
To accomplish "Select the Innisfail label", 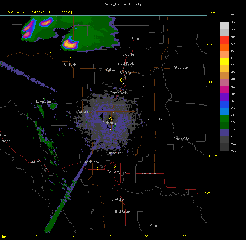I will tap(118, 93).
